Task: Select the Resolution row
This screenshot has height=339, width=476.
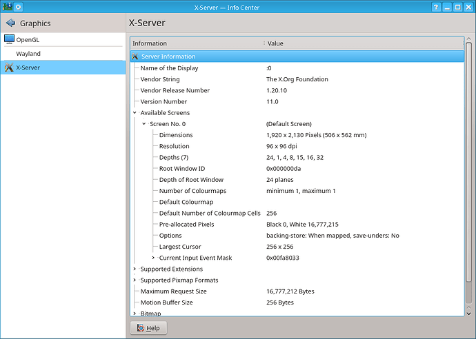Action: pos(297,146)
